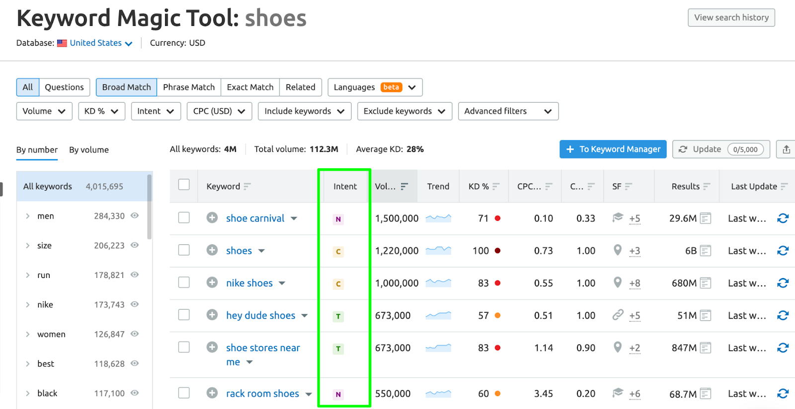Switch to Phrase Match tab
Screen dimensions: 795x409
point(189,87)
